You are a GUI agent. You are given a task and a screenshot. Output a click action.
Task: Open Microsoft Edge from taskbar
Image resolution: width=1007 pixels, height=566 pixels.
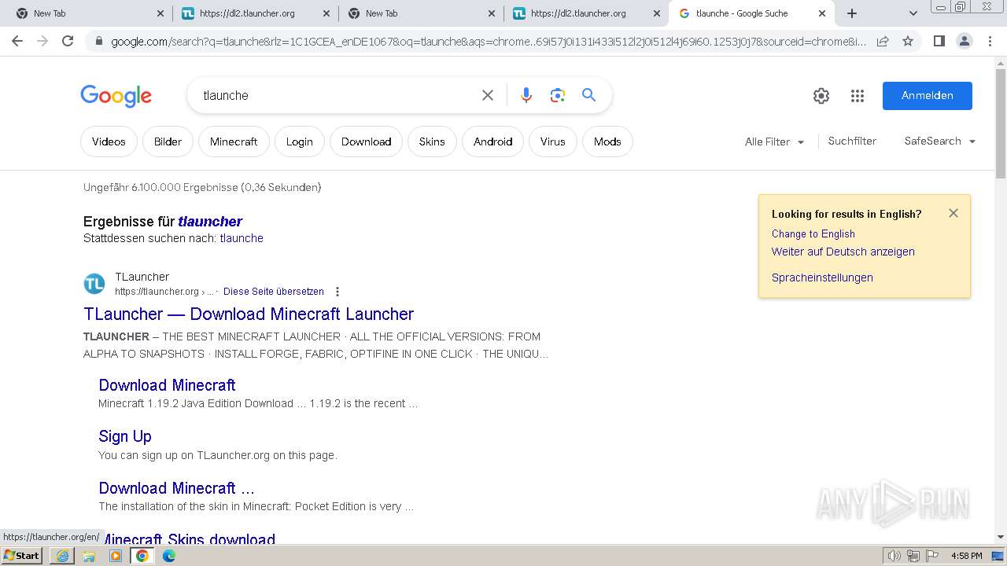pos(169,556)
